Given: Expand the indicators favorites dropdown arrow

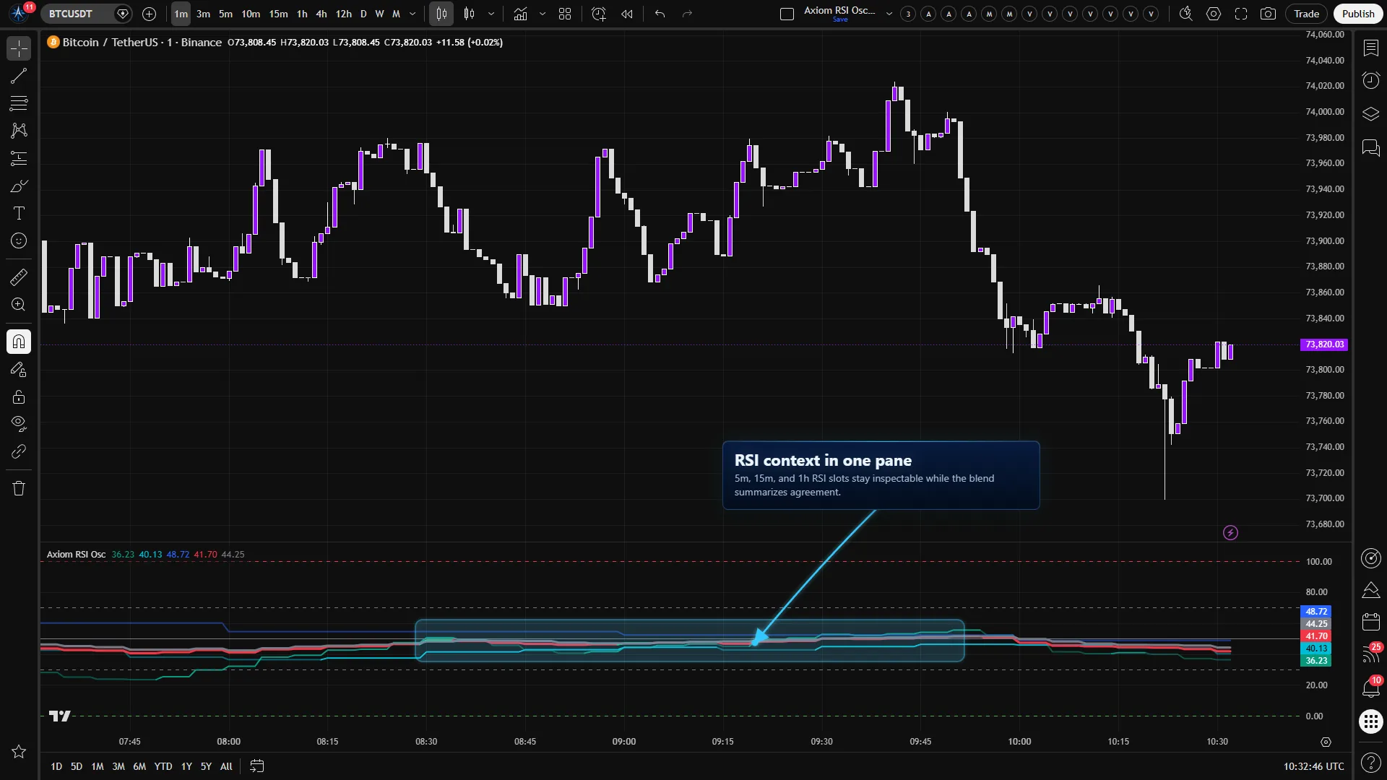Looking at the screenshot, I should (543, 14).
